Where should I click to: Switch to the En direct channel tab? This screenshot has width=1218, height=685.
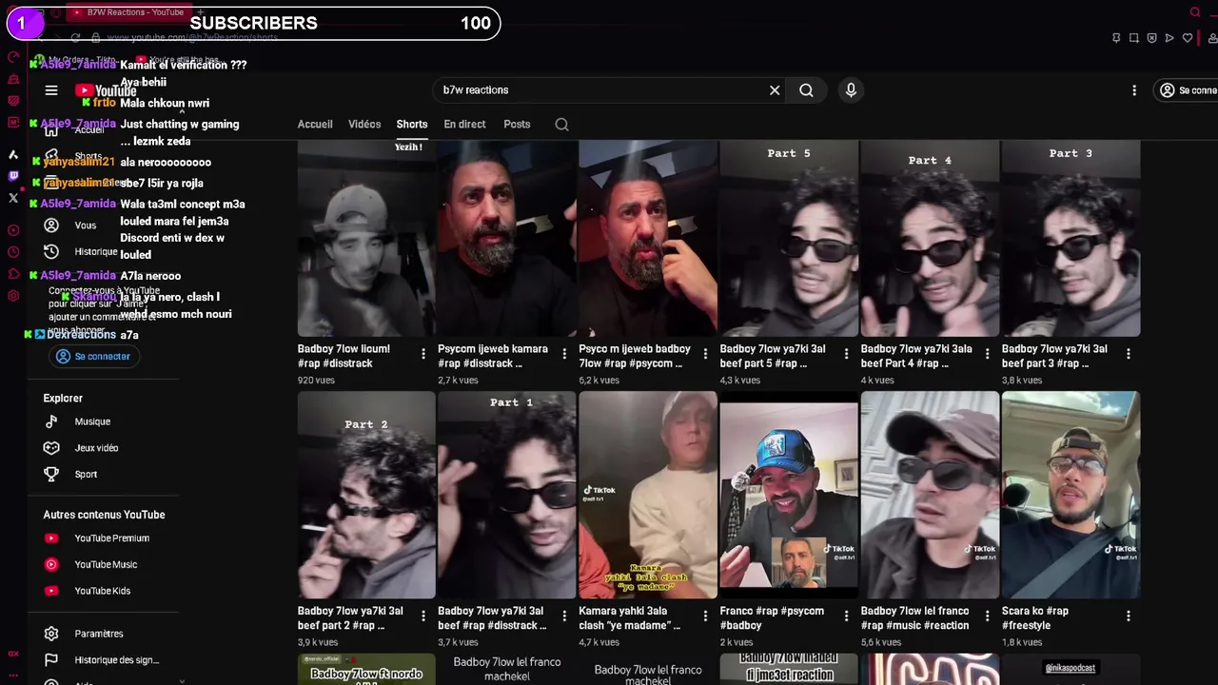tap(464, 125)
